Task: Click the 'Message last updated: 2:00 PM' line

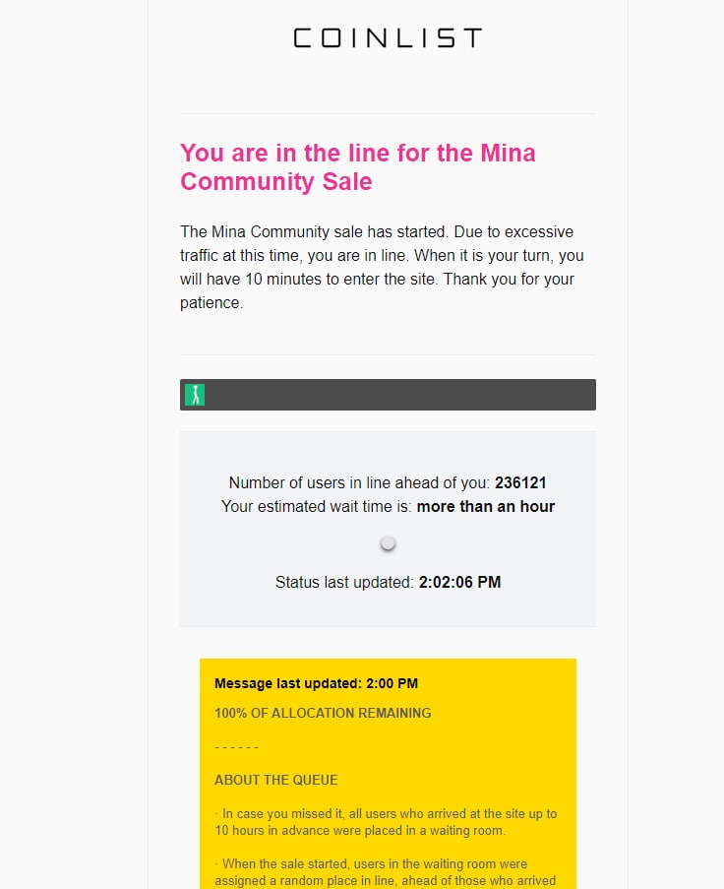Action: point(316,683)
